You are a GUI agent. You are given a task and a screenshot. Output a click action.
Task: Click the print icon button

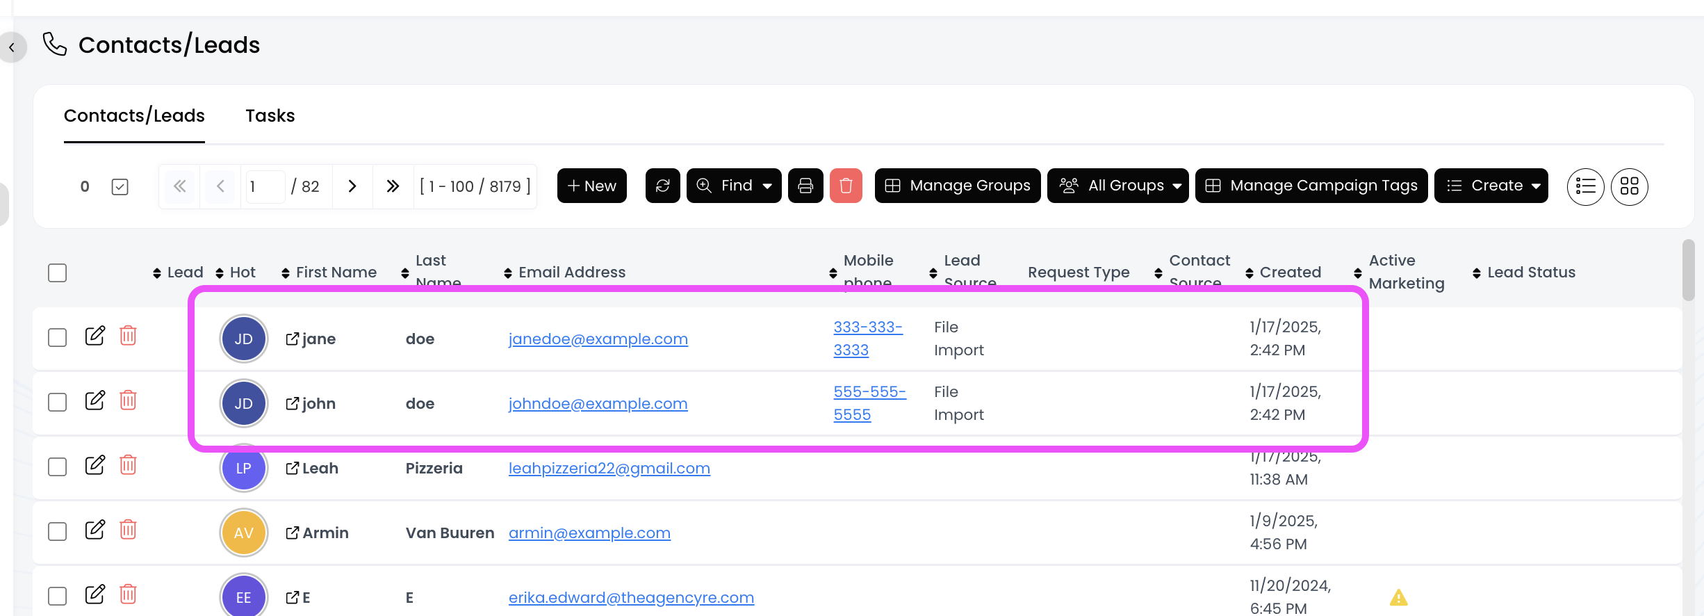(805, 186)
